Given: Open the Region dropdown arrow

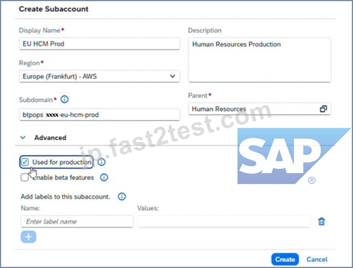Looking at the screenshot, I should [172, 76].
